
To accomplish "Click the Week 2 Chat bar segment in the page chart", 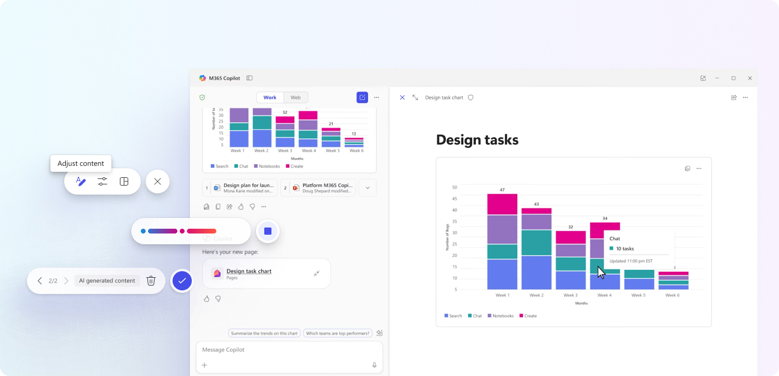I will pyautogui.click(x=536, y=242).
